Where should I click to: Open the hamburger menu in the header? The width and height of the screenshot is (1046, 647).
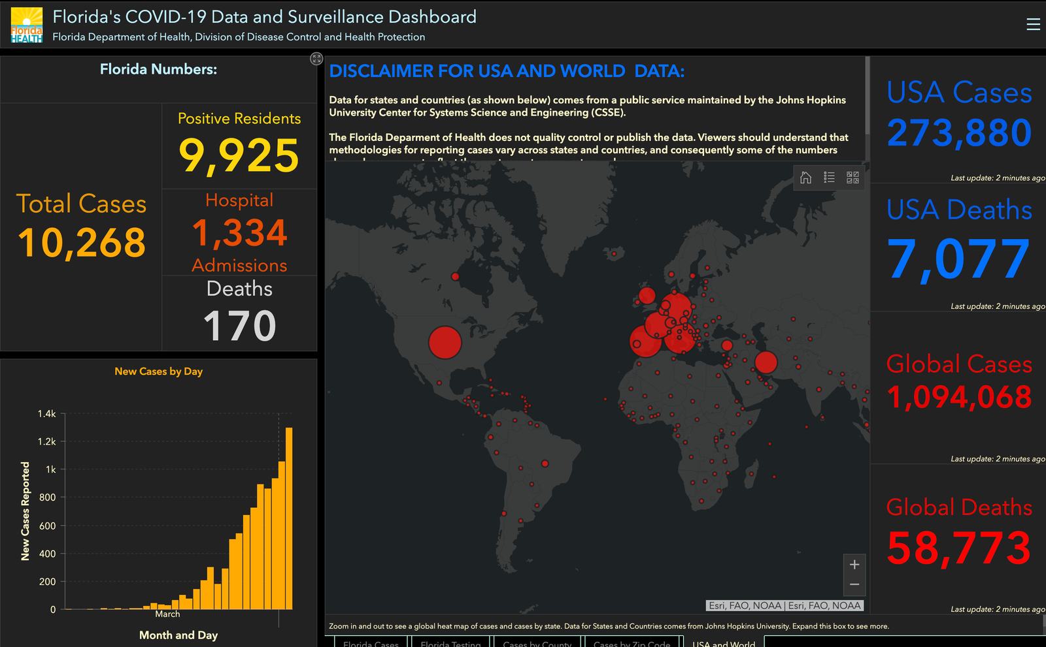point(1033,24)
